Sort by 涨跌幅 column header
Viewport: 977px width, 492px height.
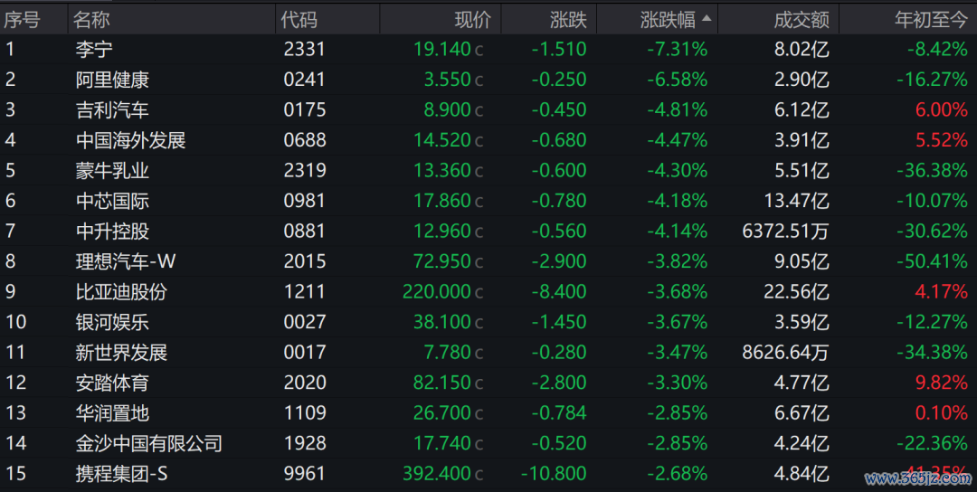click(668, 20)
